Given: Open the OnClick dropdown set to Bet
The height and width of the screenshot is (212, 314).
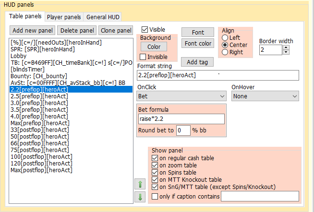Looking at the screenshot, I should [x=181, y=96].
